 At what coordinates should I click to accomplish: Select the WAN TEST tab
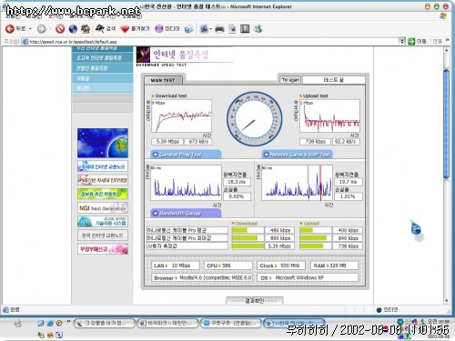coord(163,80)
